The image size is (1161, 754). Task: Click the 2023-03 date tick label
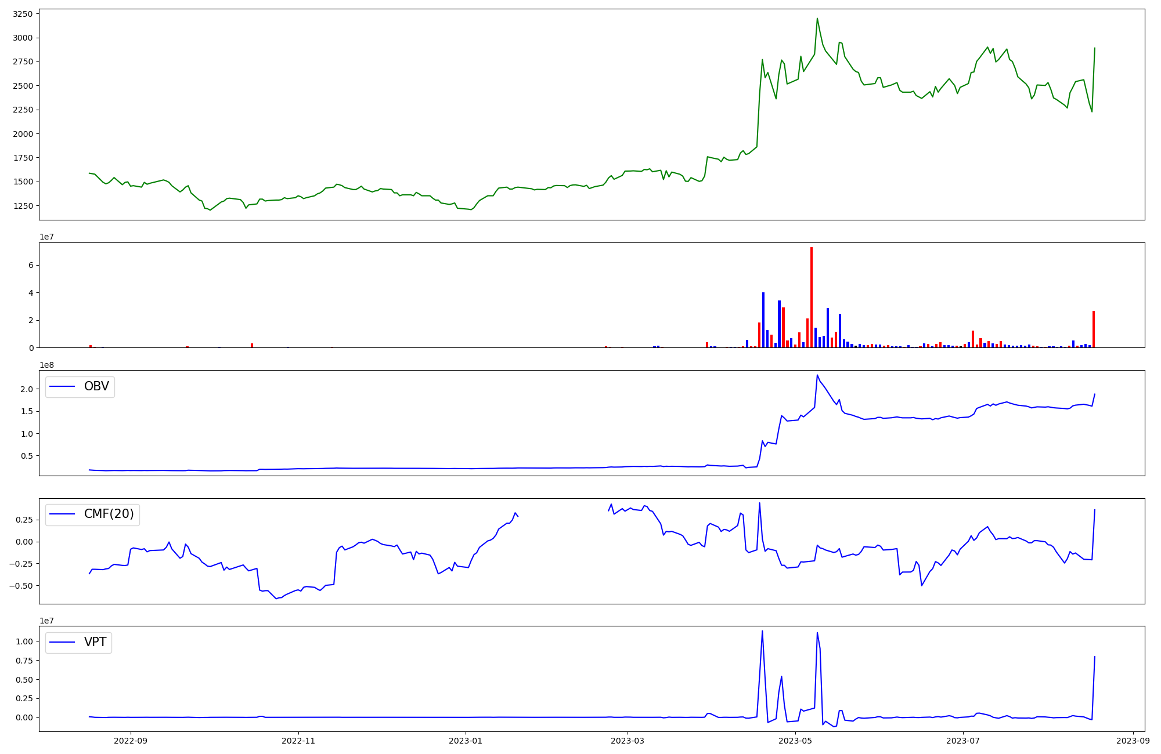[x=627, y=741]
